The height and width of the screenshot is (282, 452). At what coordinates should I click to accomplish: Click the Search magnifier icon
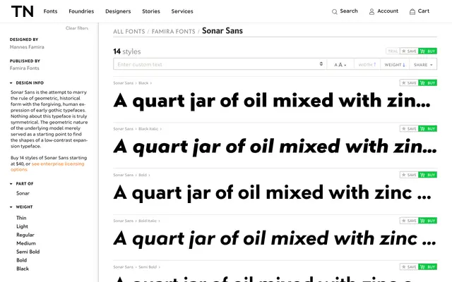point(334,12)
